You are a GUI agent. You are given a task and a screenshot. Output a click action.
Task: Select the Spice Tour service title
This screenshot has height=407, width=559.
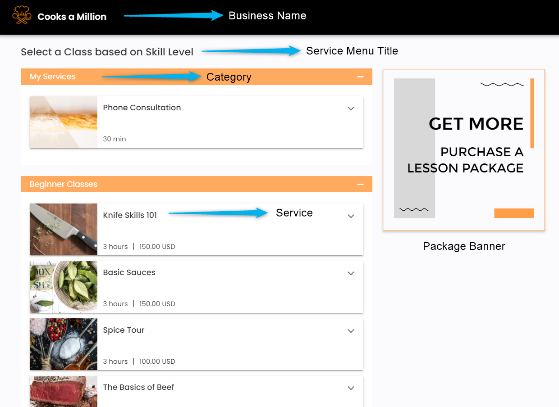(x=124, y=330)
